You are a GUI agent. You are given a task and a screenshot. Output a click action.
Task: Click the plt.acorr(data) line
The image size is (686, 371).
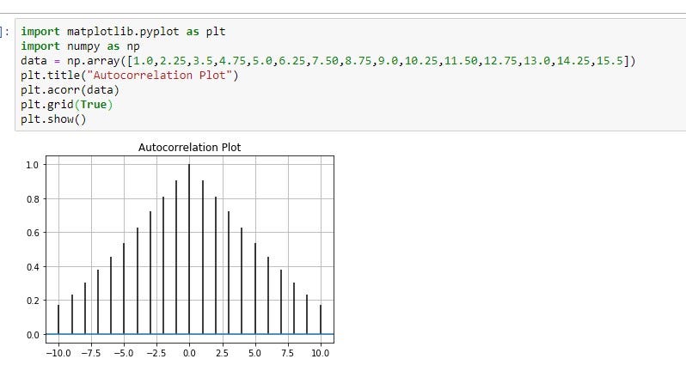click(70, 90)
